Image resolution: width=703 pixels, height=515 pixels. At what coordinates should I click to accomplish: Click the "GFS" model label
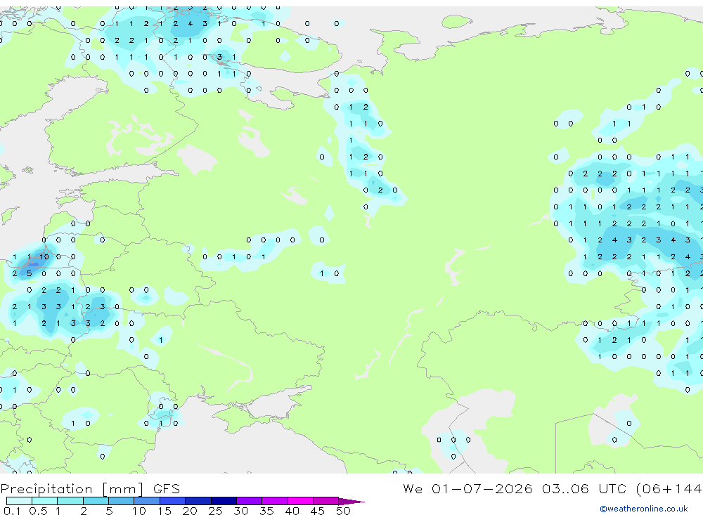click(x=167, y=488)
